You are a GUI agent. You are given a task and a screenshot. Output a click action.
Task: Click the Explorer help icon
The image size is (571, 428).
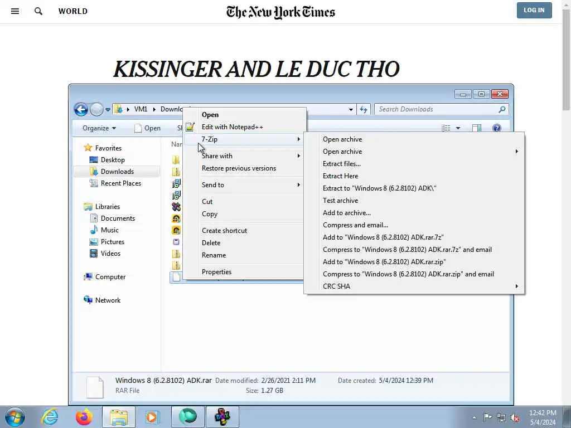[x=497, y=128]
